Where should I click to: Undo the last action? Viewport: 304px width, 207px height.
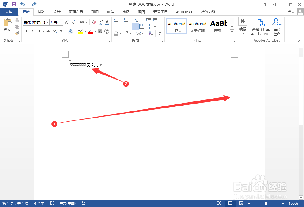click(23, 4)
